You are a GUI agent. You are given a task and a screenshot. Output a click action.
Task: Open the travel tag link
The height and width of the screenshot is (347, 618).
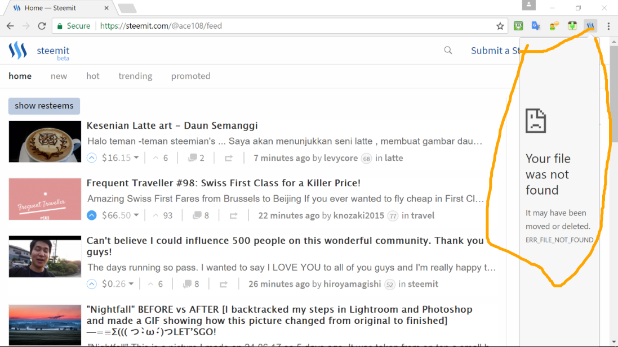click(x=423, y=215)
